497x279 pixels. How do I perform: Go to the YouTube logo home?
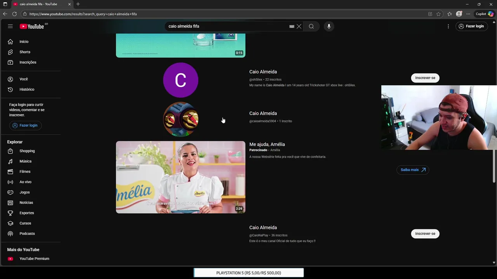click(32, 26)
